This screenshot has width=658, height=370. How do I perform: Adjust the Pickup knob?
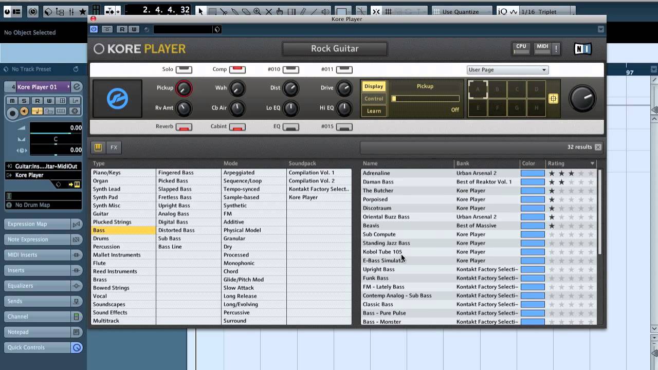[184, 88]
